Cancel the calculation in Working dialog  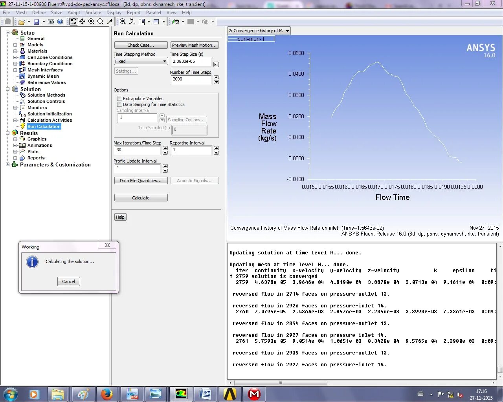[x=68, y=281]
